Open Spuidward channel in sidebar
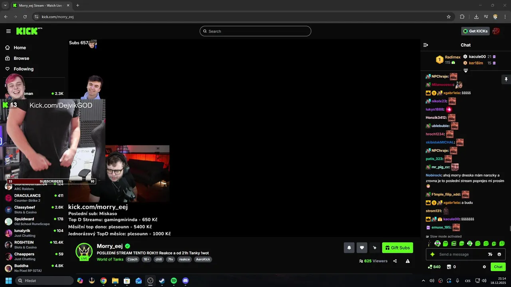This screenshot has height=287, width=511. [x=34, y=221]
